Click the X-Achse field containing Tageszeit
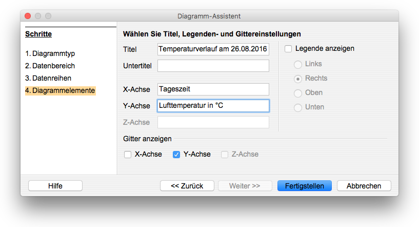The image size is (419, 227). (213, 89)
